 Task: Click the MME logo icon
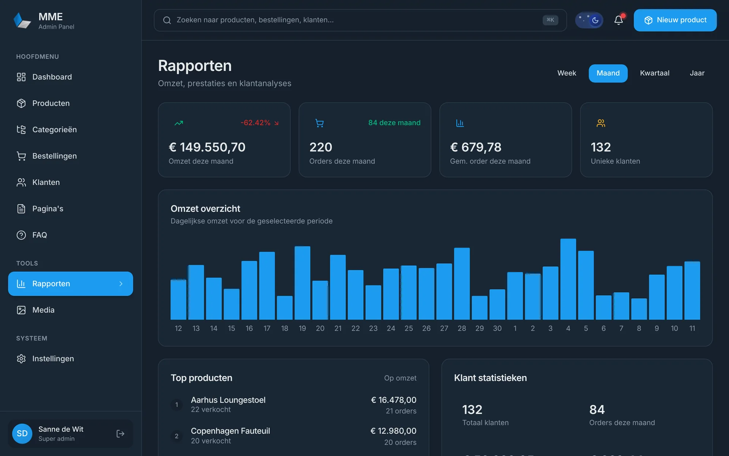click(22, 20)
